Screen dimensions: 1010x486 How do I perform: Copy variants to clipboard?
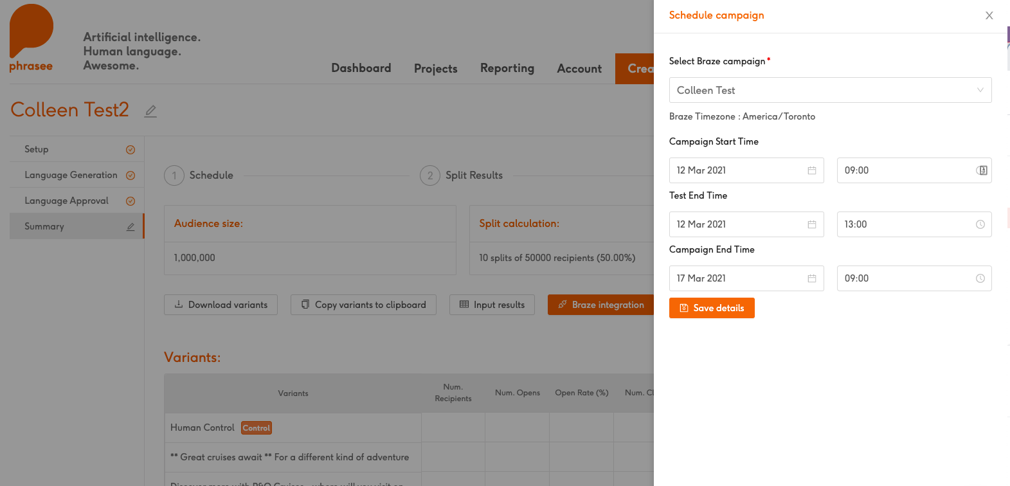click(x=363, y=305)
